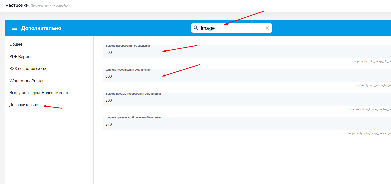This screenshot has width=391, height=184.
Task: Select Дополнительно in the left sidebar
Action: pos(24,105)
